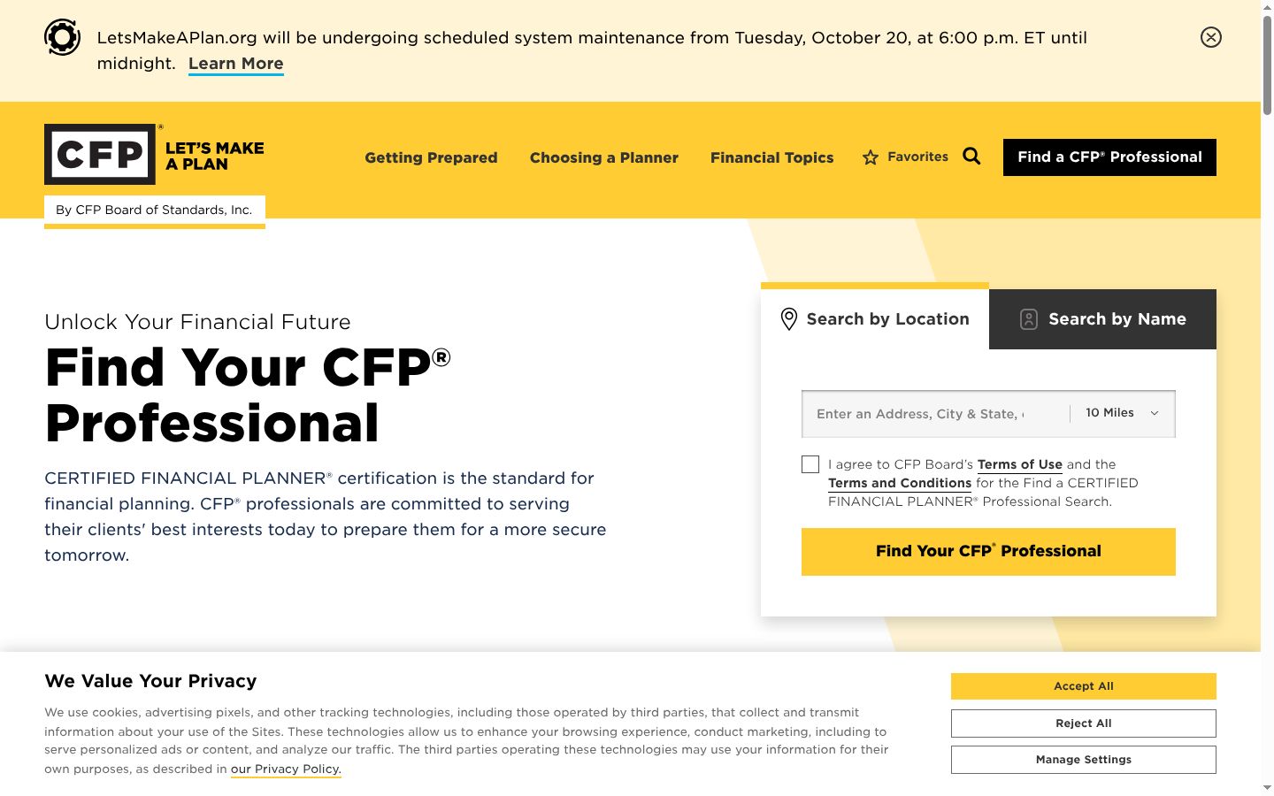Click the address, city and state input field

pos(936,414)
